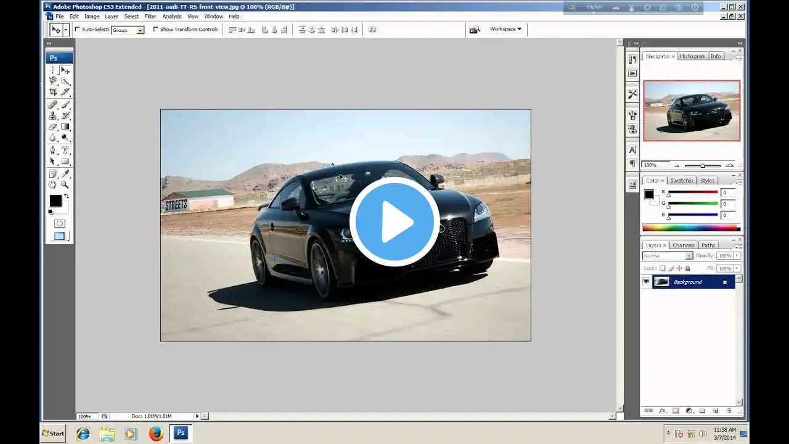
Task: Choose the Zoom tool
Action: 65,185
